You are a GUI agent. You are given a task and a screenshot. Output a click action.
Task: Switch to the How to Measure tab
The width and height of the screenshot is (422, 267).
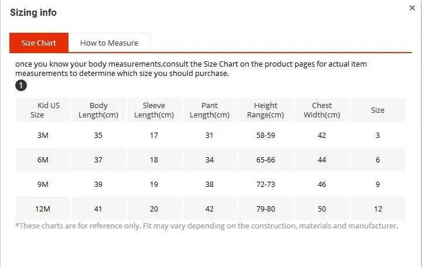coord(109,43)
